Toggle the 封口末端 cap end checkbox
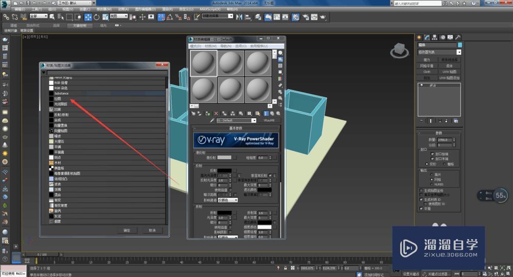This screenshot has width=513, height=277. (x=432, y=159)
